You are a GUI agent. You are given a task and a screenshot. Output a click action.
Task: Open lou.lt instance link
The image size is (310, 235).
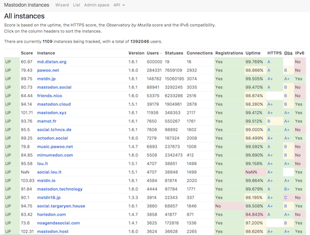42,163
